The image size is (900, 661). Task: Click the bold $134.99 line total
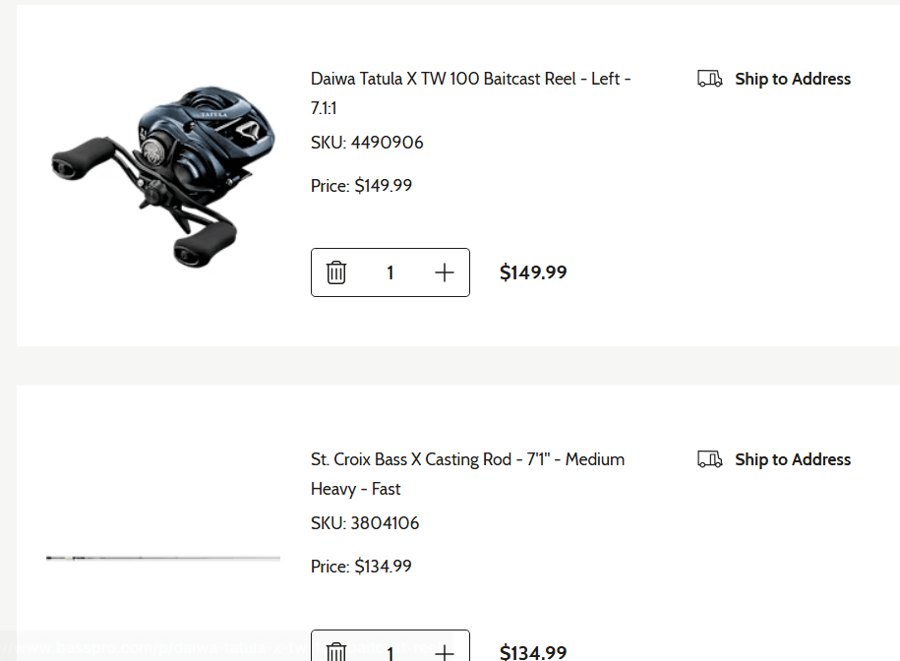(x=533, y=651)
